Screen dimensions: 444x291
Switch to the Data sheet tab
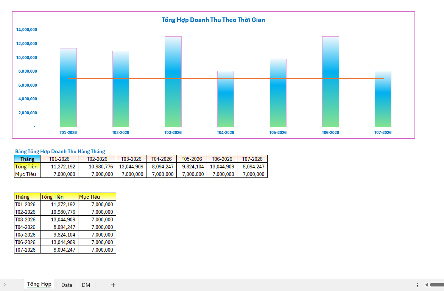67,285
